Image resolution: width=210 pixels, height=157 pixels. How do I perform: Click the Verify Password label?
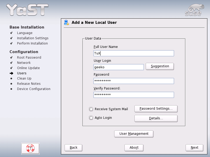coord(107,88)
